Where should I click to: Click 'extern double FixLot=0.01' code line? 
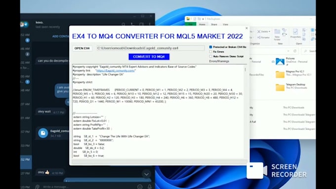(x=91, y=121)
